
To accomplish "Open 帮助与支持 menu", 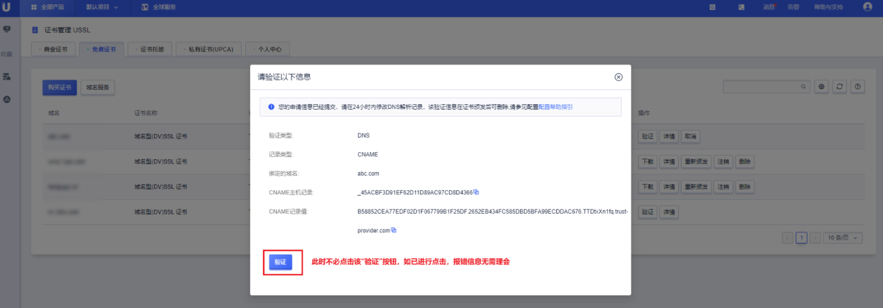I will coord(829,7).
